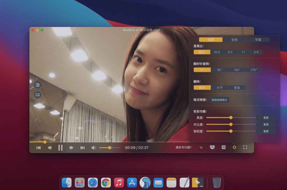
Task: Click 转换视频格式 to convert format
Action: tap(219, 100)
